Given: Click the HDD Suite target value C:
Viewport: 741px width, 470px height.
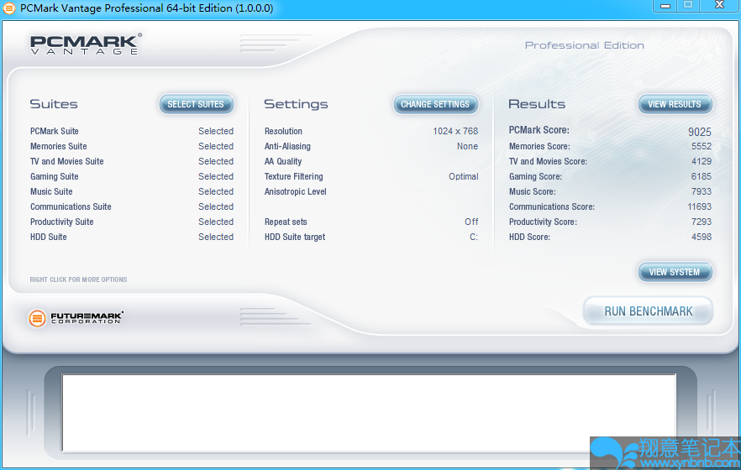Looking at the screenshot, I should (x=474, y=237).
